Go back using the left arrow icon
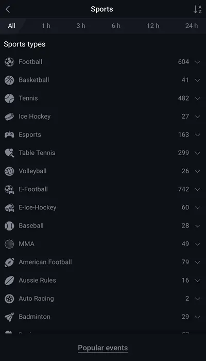The width and height of the screenshot is (206, 361). point(8,9)
